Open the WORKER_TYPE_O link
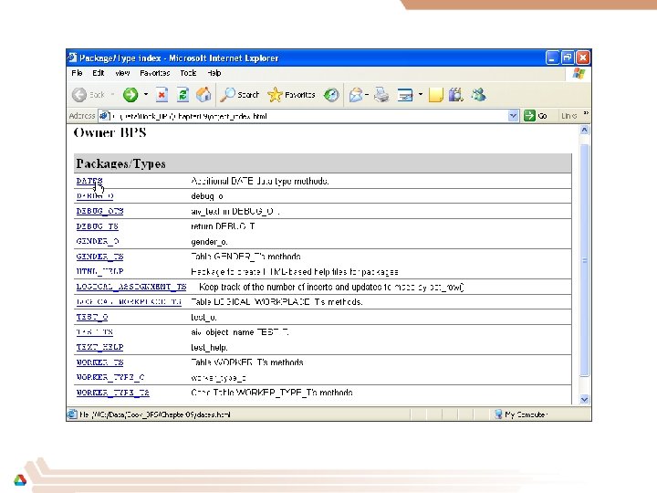The image size is (657, 493). tap(110, 377)
